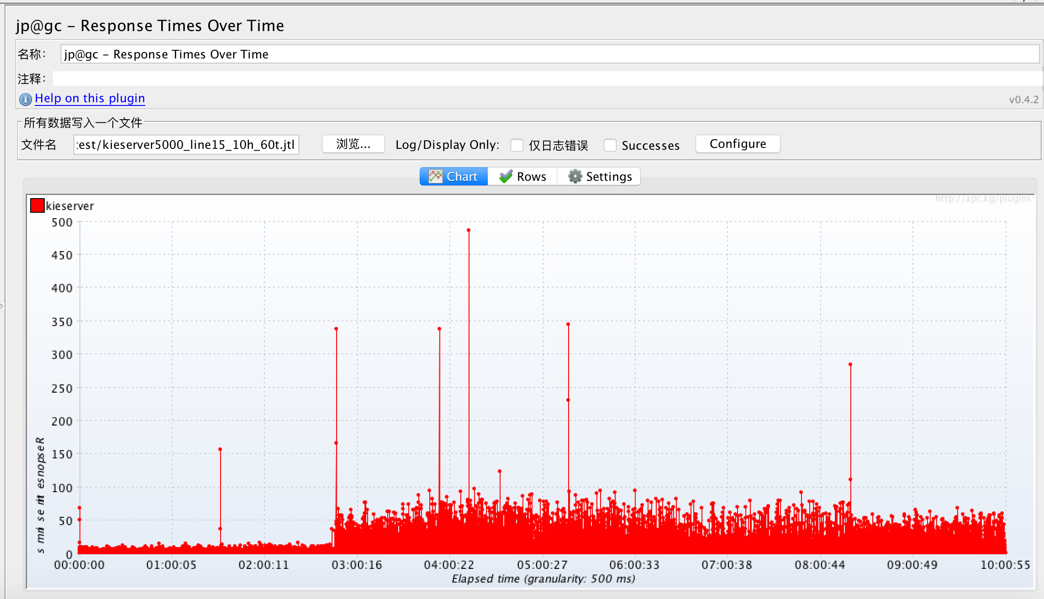Screen dimensions: 1044x599
Task: Click the green checkmark Rows icon
Action: point(506,177)
